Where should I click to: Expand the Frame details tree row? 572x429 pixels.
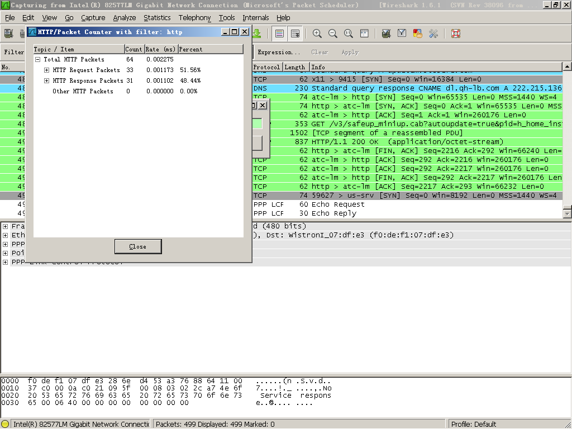[x=5, y=226]
